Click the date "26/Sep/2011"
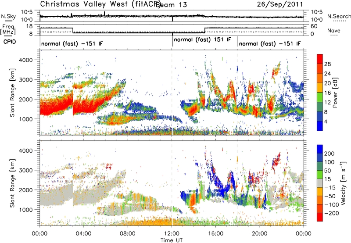 coord(280,4)
